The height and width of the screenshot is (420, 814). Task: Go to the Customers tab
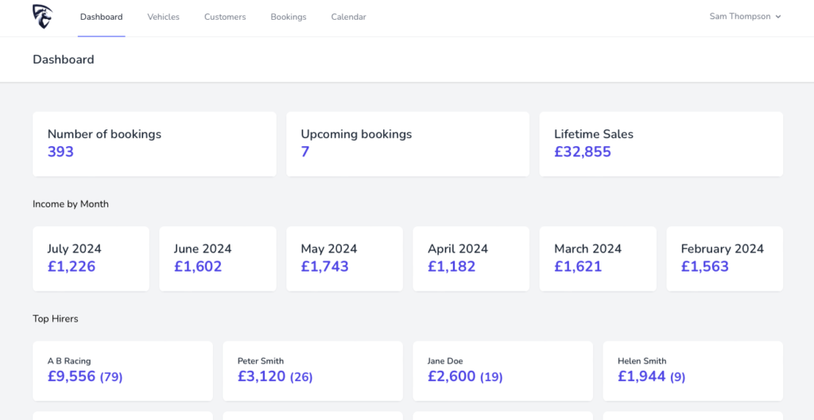pyautogui.click(x=225, y=17)
